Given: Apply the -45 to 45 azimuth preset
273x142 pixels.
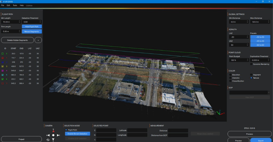Looking at the screenshot, I should (260, 41).
